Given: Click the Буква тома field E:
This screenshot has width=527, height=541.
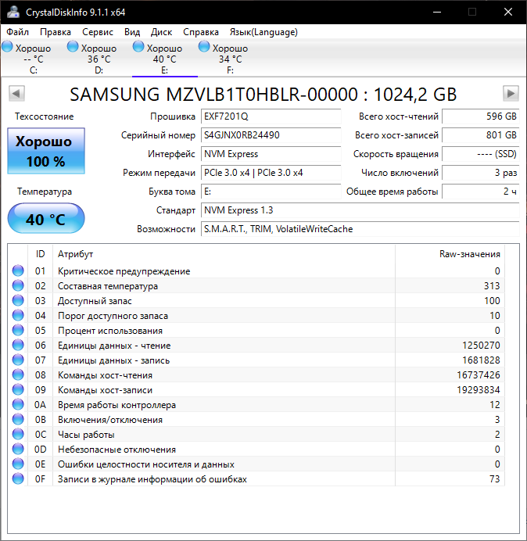Looking at the screenshot, I should 271,192.
